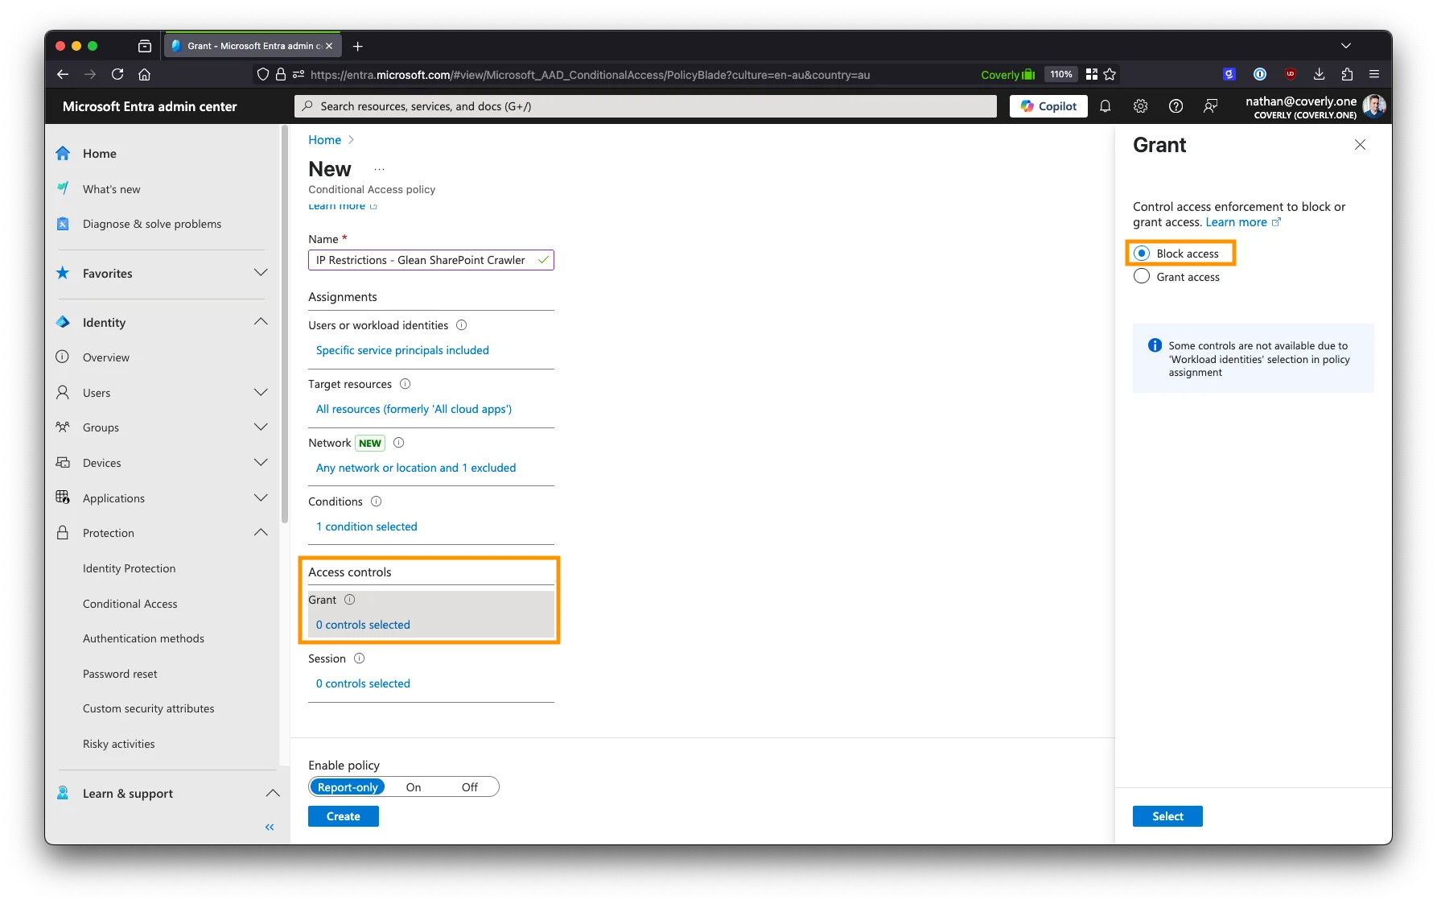Open the notifications bell icon

(x=1105, y=106)
